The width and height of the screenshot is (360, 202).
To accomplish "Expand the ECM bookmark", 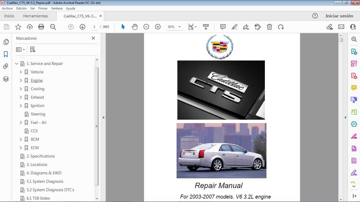I will coord(21,148).
